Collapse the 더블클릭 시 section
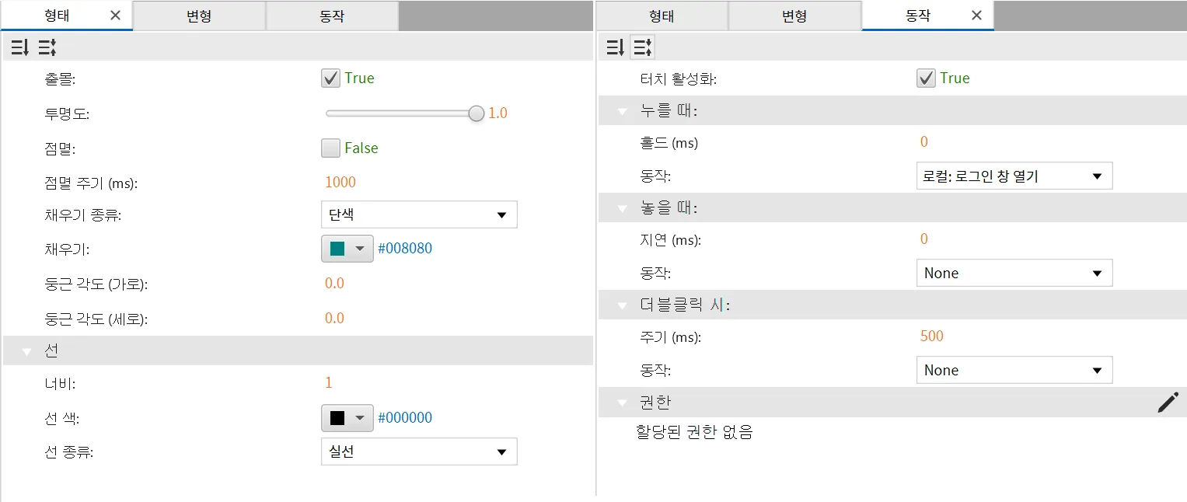 tap(622, 305)
